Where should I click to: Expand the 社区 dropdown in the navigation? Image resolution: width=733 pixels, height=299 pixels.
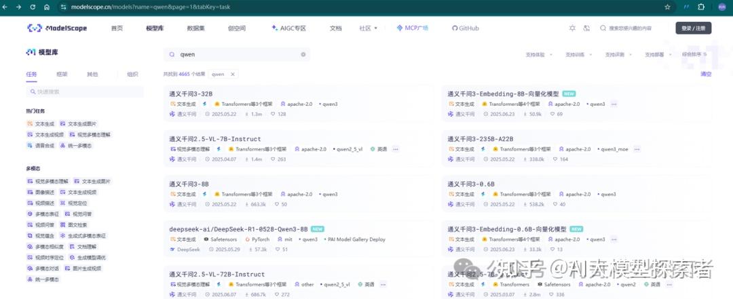369,28
